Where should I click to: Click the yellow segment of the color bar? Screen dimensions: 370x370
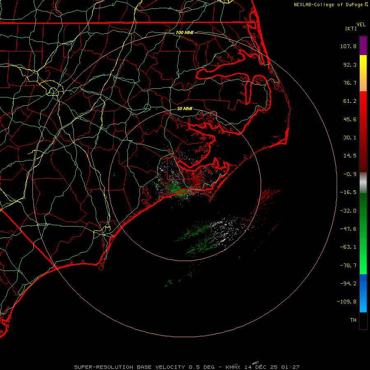click(363, 73)
